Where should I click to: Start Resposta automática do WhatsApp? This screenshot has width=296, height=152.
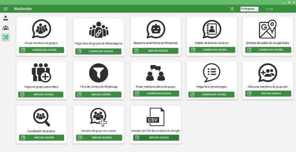click(x=155, y=51)
